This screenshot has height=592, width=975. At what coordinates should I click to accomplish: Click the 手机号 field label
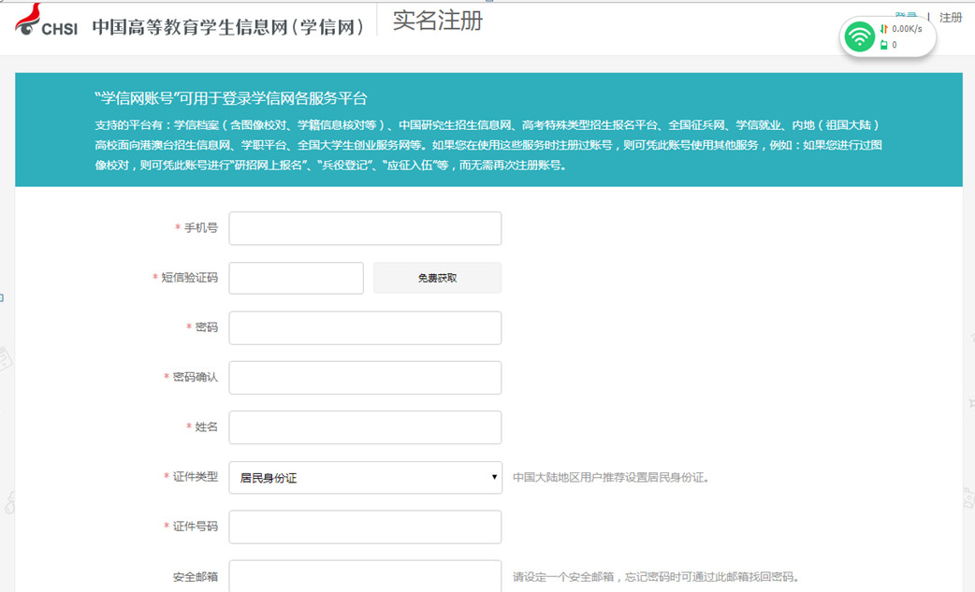201,228
